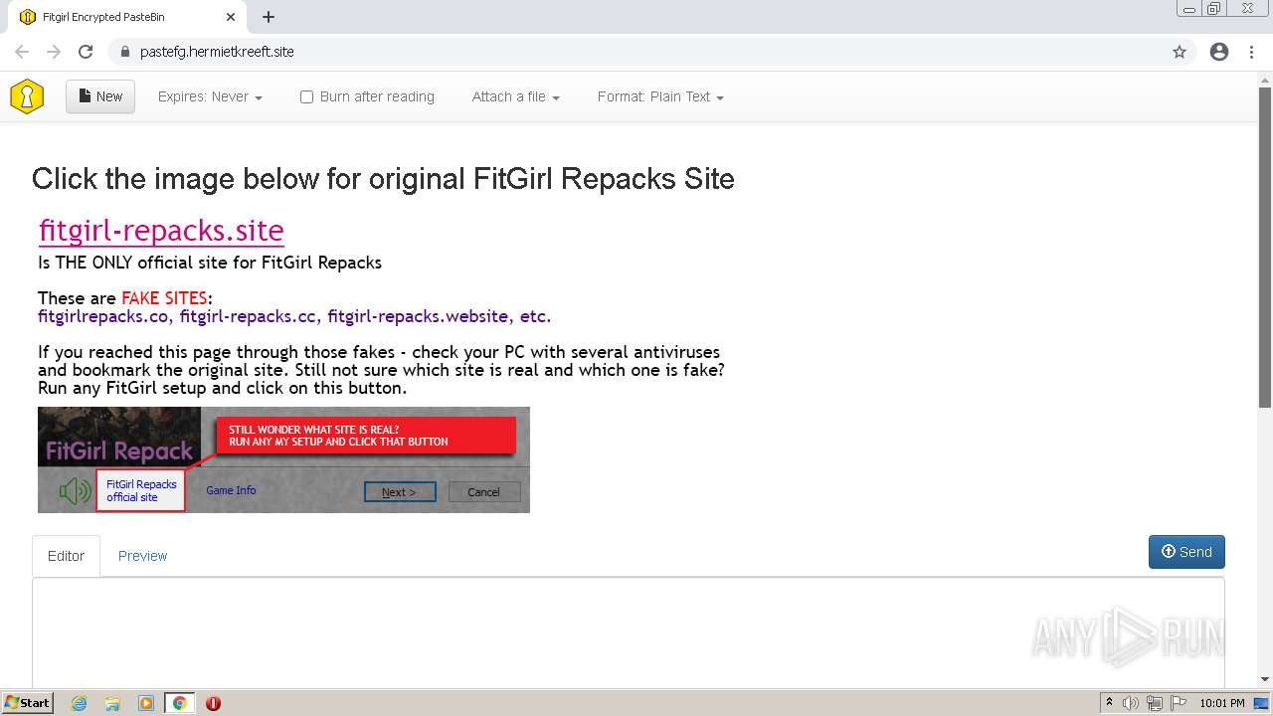Click inside the paste editor text area
This screenshot has height=716, width=1273.
(x=629, y=631)
